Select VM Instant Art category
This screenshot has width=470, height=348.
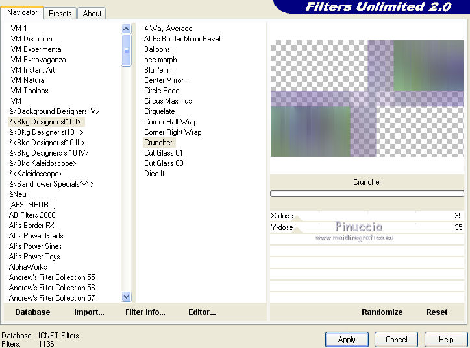(x=32, y=70)
